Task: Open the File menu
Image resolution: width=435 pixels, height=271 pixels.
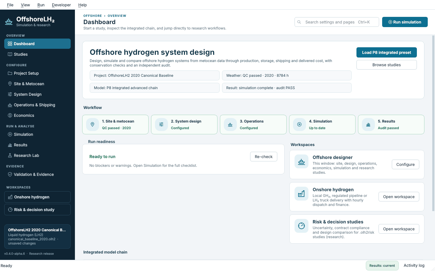Action: [x=10, y=5]
